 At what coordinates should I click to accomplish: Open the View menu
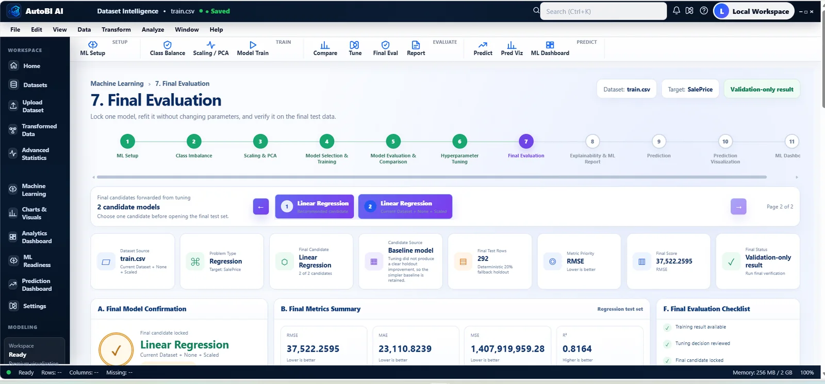point(60,29)
